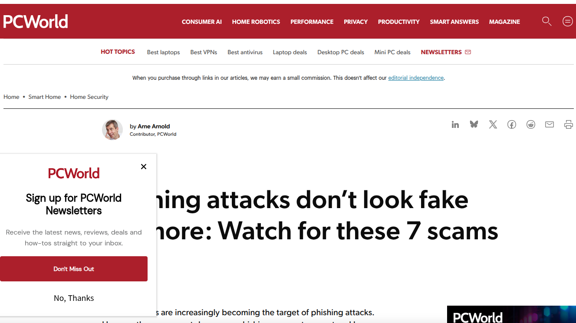
Task: Open the Productivity menu
Action: click(399, 22)
